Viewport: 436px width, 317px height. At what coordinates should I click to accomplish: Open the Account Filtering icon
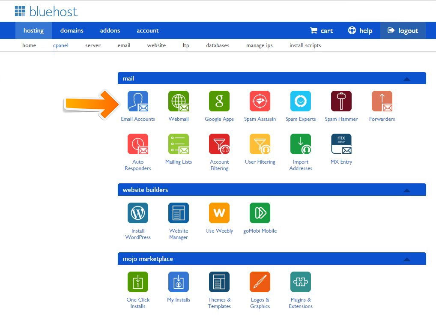(x=219, y=144)
